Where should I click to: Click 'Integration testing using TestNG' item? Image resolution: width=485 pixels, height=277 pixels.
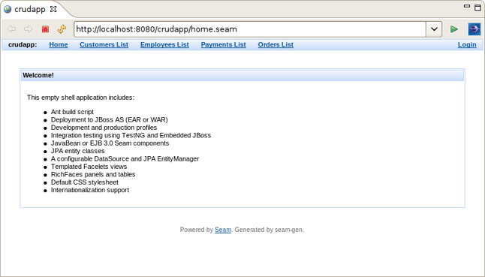(131, 135)
